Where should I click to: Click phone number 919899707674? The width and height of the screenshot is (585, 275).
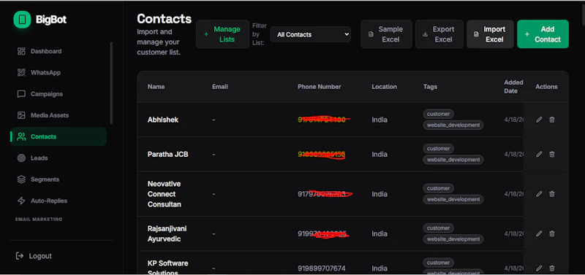[322, 268]
